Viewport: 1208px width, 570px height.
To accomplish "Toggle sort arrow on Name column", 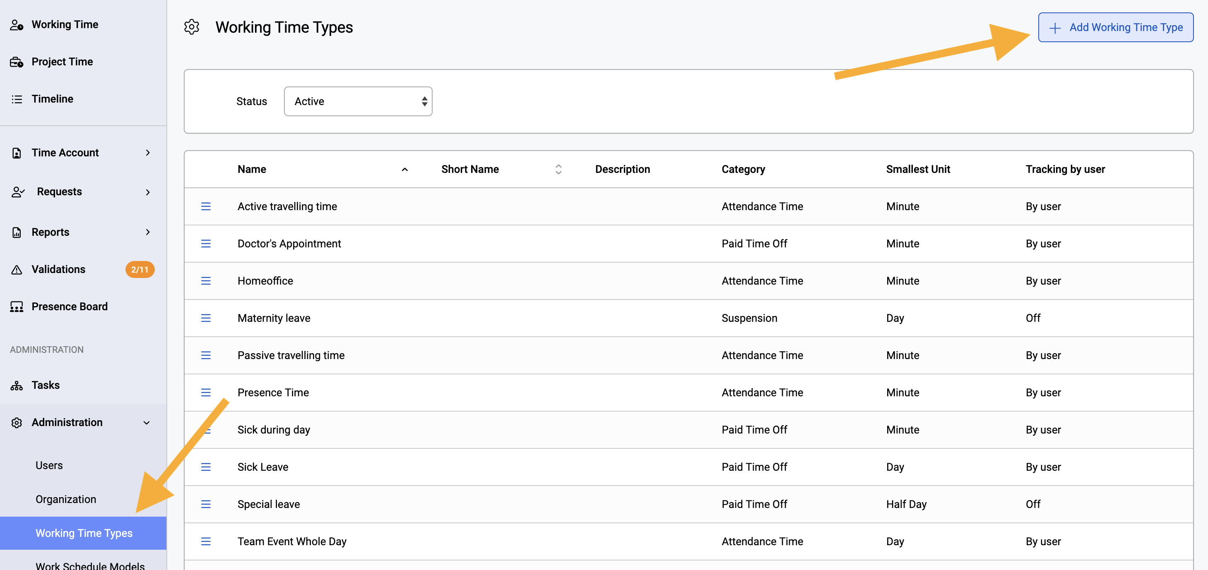I will (x=405, y=170).
